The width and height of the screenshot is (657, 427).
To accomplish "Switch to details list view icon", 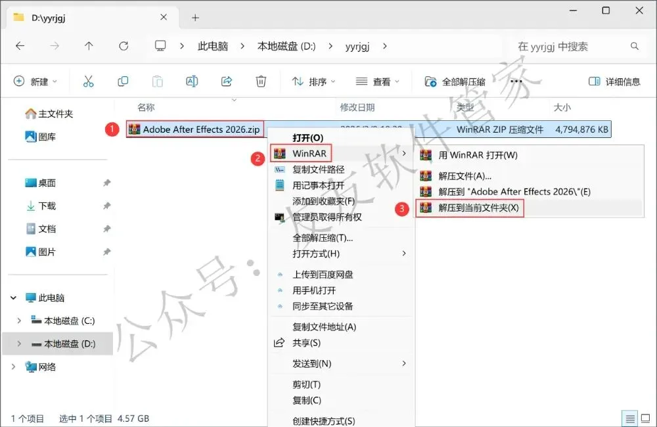I will 630,418.
